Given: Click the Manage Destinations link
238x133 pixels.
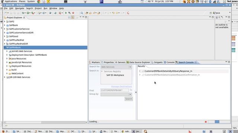Looking at the screenshot, I should [122, 86].
